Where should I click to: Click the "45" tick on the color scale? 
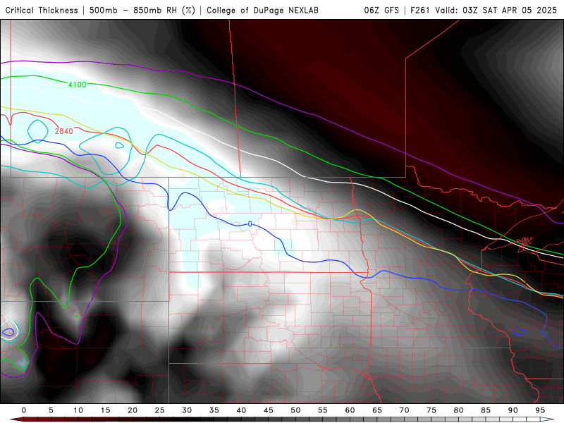click(x=269, y=410)
